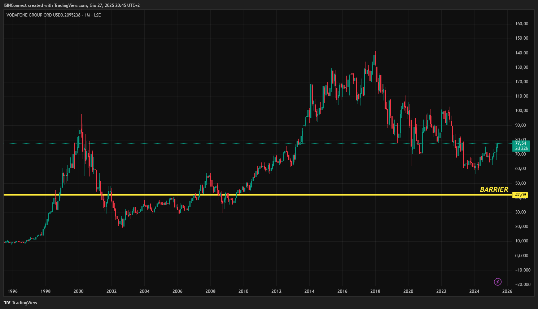The height and width of the screenshot is (309, 538).
Task: Select the yellow 42,09 price label
Action: 520,195
